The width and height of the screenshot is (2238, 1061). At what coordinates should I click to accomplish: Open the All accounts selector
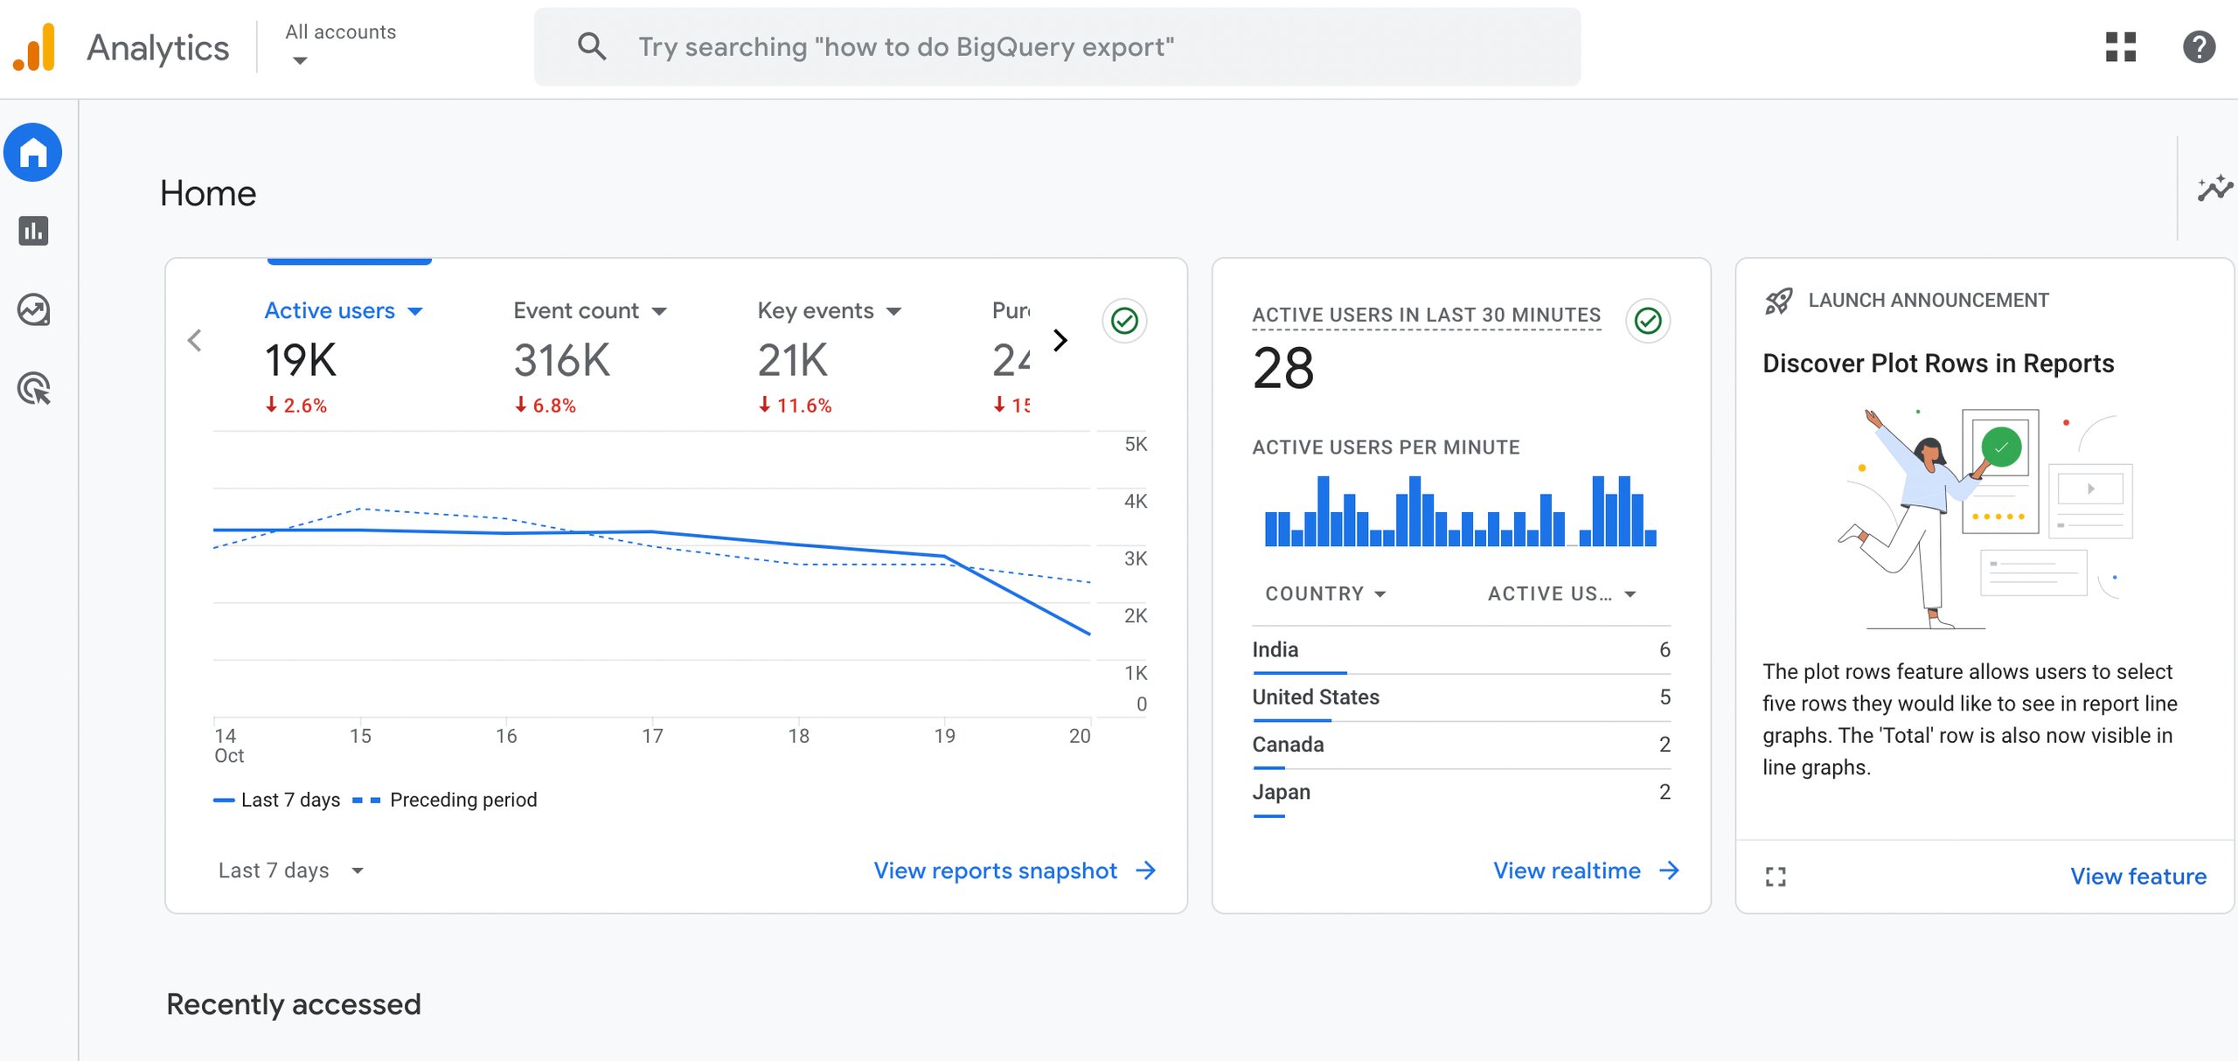340,45
